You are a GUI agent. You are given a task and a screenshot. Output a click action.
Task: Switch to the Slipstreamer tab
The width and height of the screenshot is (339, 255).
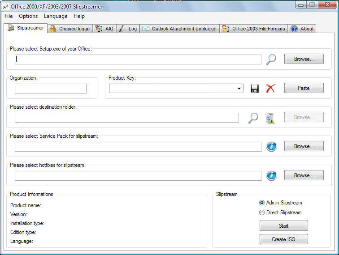[x=26, y=28]
